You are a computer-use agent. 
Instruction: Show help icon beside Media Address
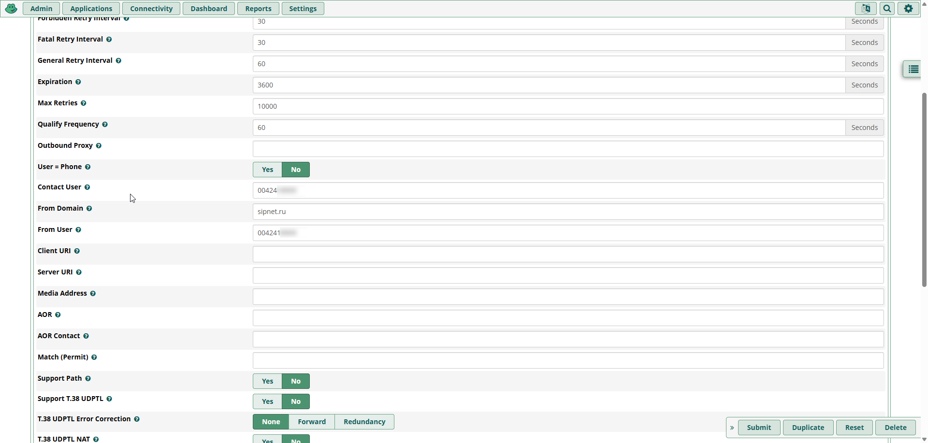93,294
